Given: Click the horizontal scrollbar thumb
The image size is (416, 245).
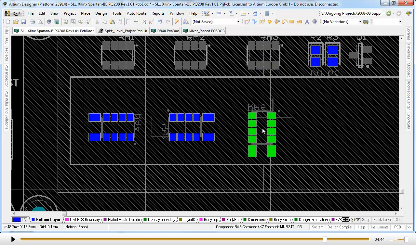Looking at the screenshot, I should coord(64,213).
